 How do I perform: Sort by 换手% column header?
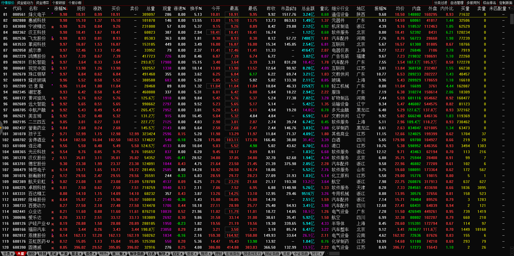tap(196, 8)
